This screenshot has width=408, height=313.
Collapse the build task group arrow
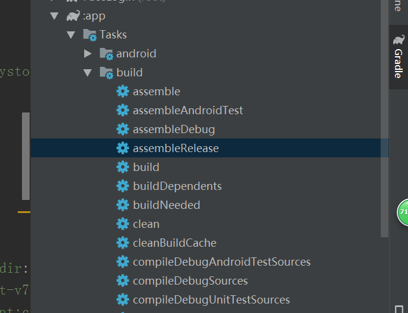click(x=88, y=73)
